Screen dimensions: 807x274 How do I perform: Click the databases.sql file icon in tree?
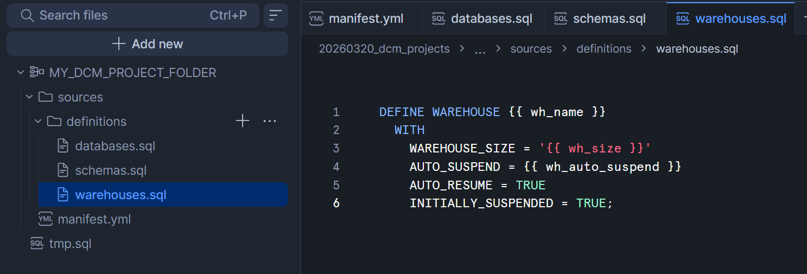click(63, 146)
